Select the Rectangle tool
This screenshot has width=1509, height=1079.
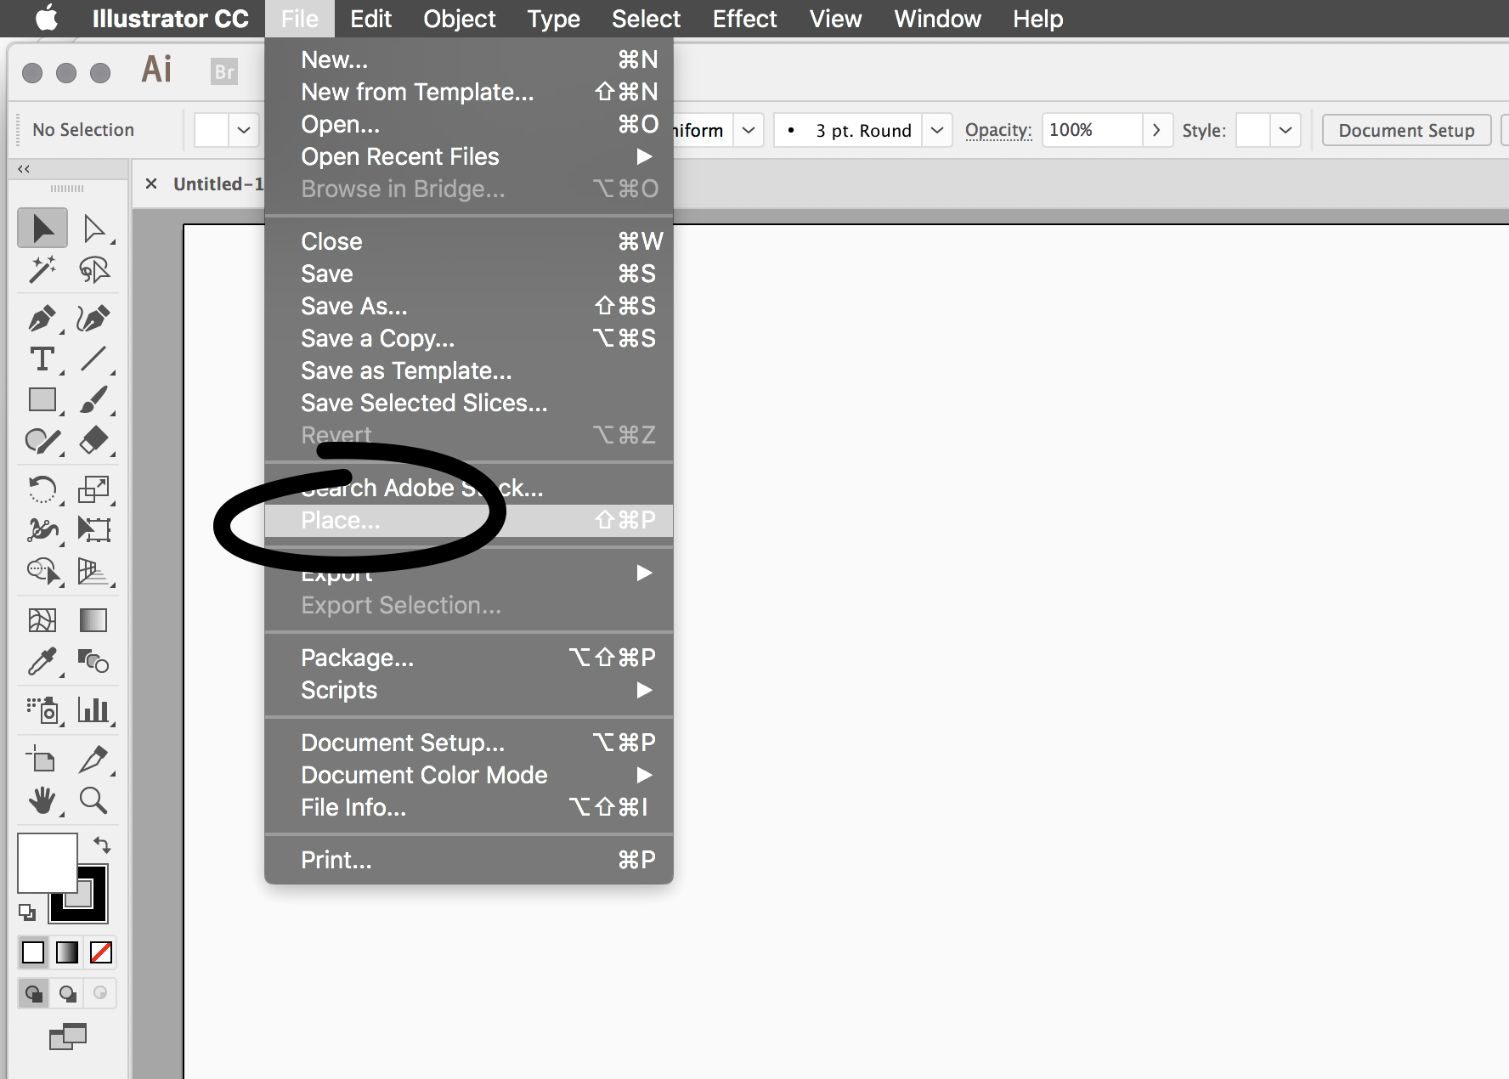click(x=41, y=399)
